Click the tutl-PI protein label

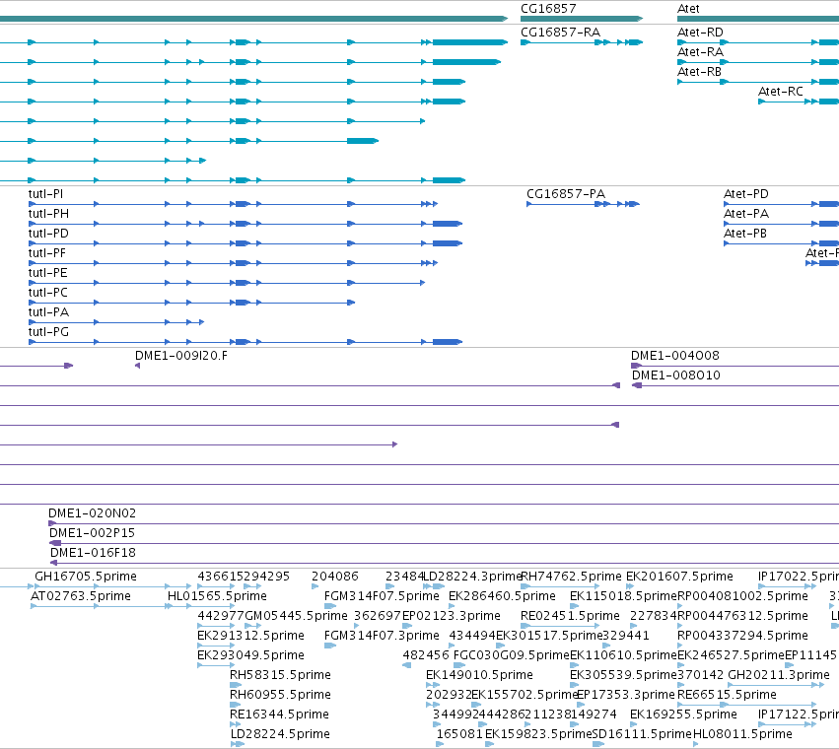(x=45, y=194)
